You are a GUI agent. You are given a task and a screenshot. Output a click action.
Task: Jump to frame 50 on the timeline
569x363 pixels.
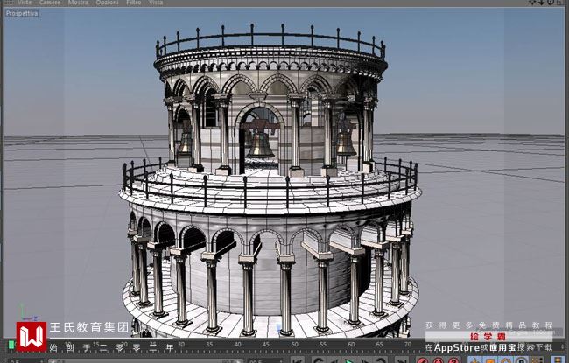[294, 344]
